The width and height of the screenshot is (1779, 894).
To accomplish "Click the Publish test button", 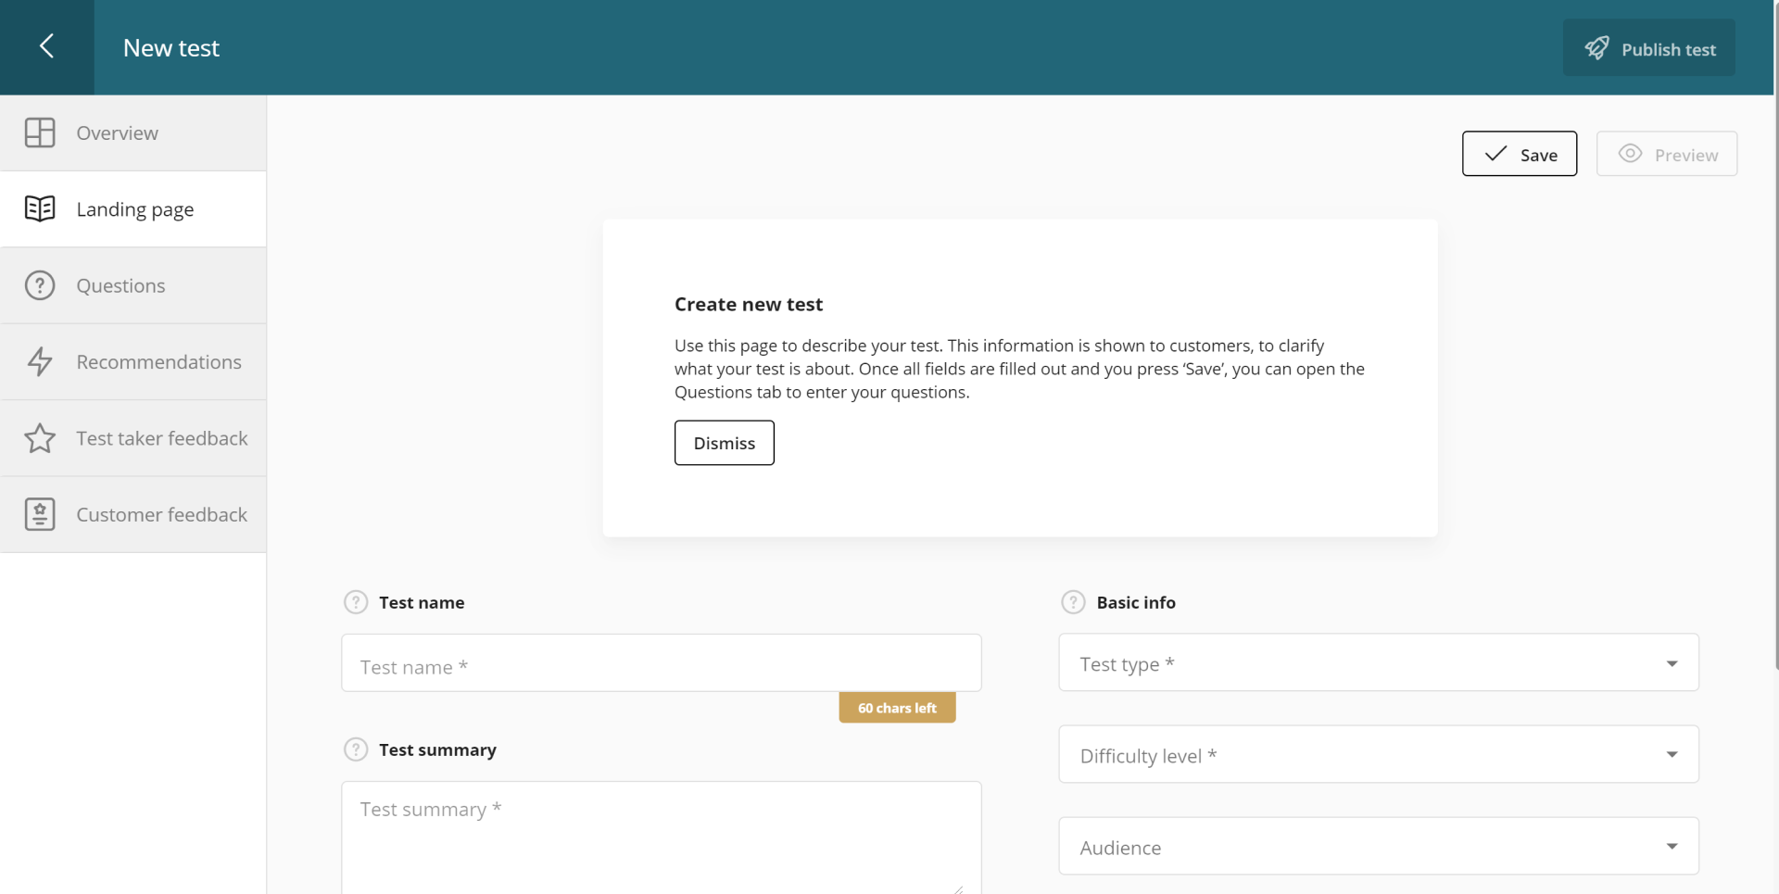I will (1648, 48).
